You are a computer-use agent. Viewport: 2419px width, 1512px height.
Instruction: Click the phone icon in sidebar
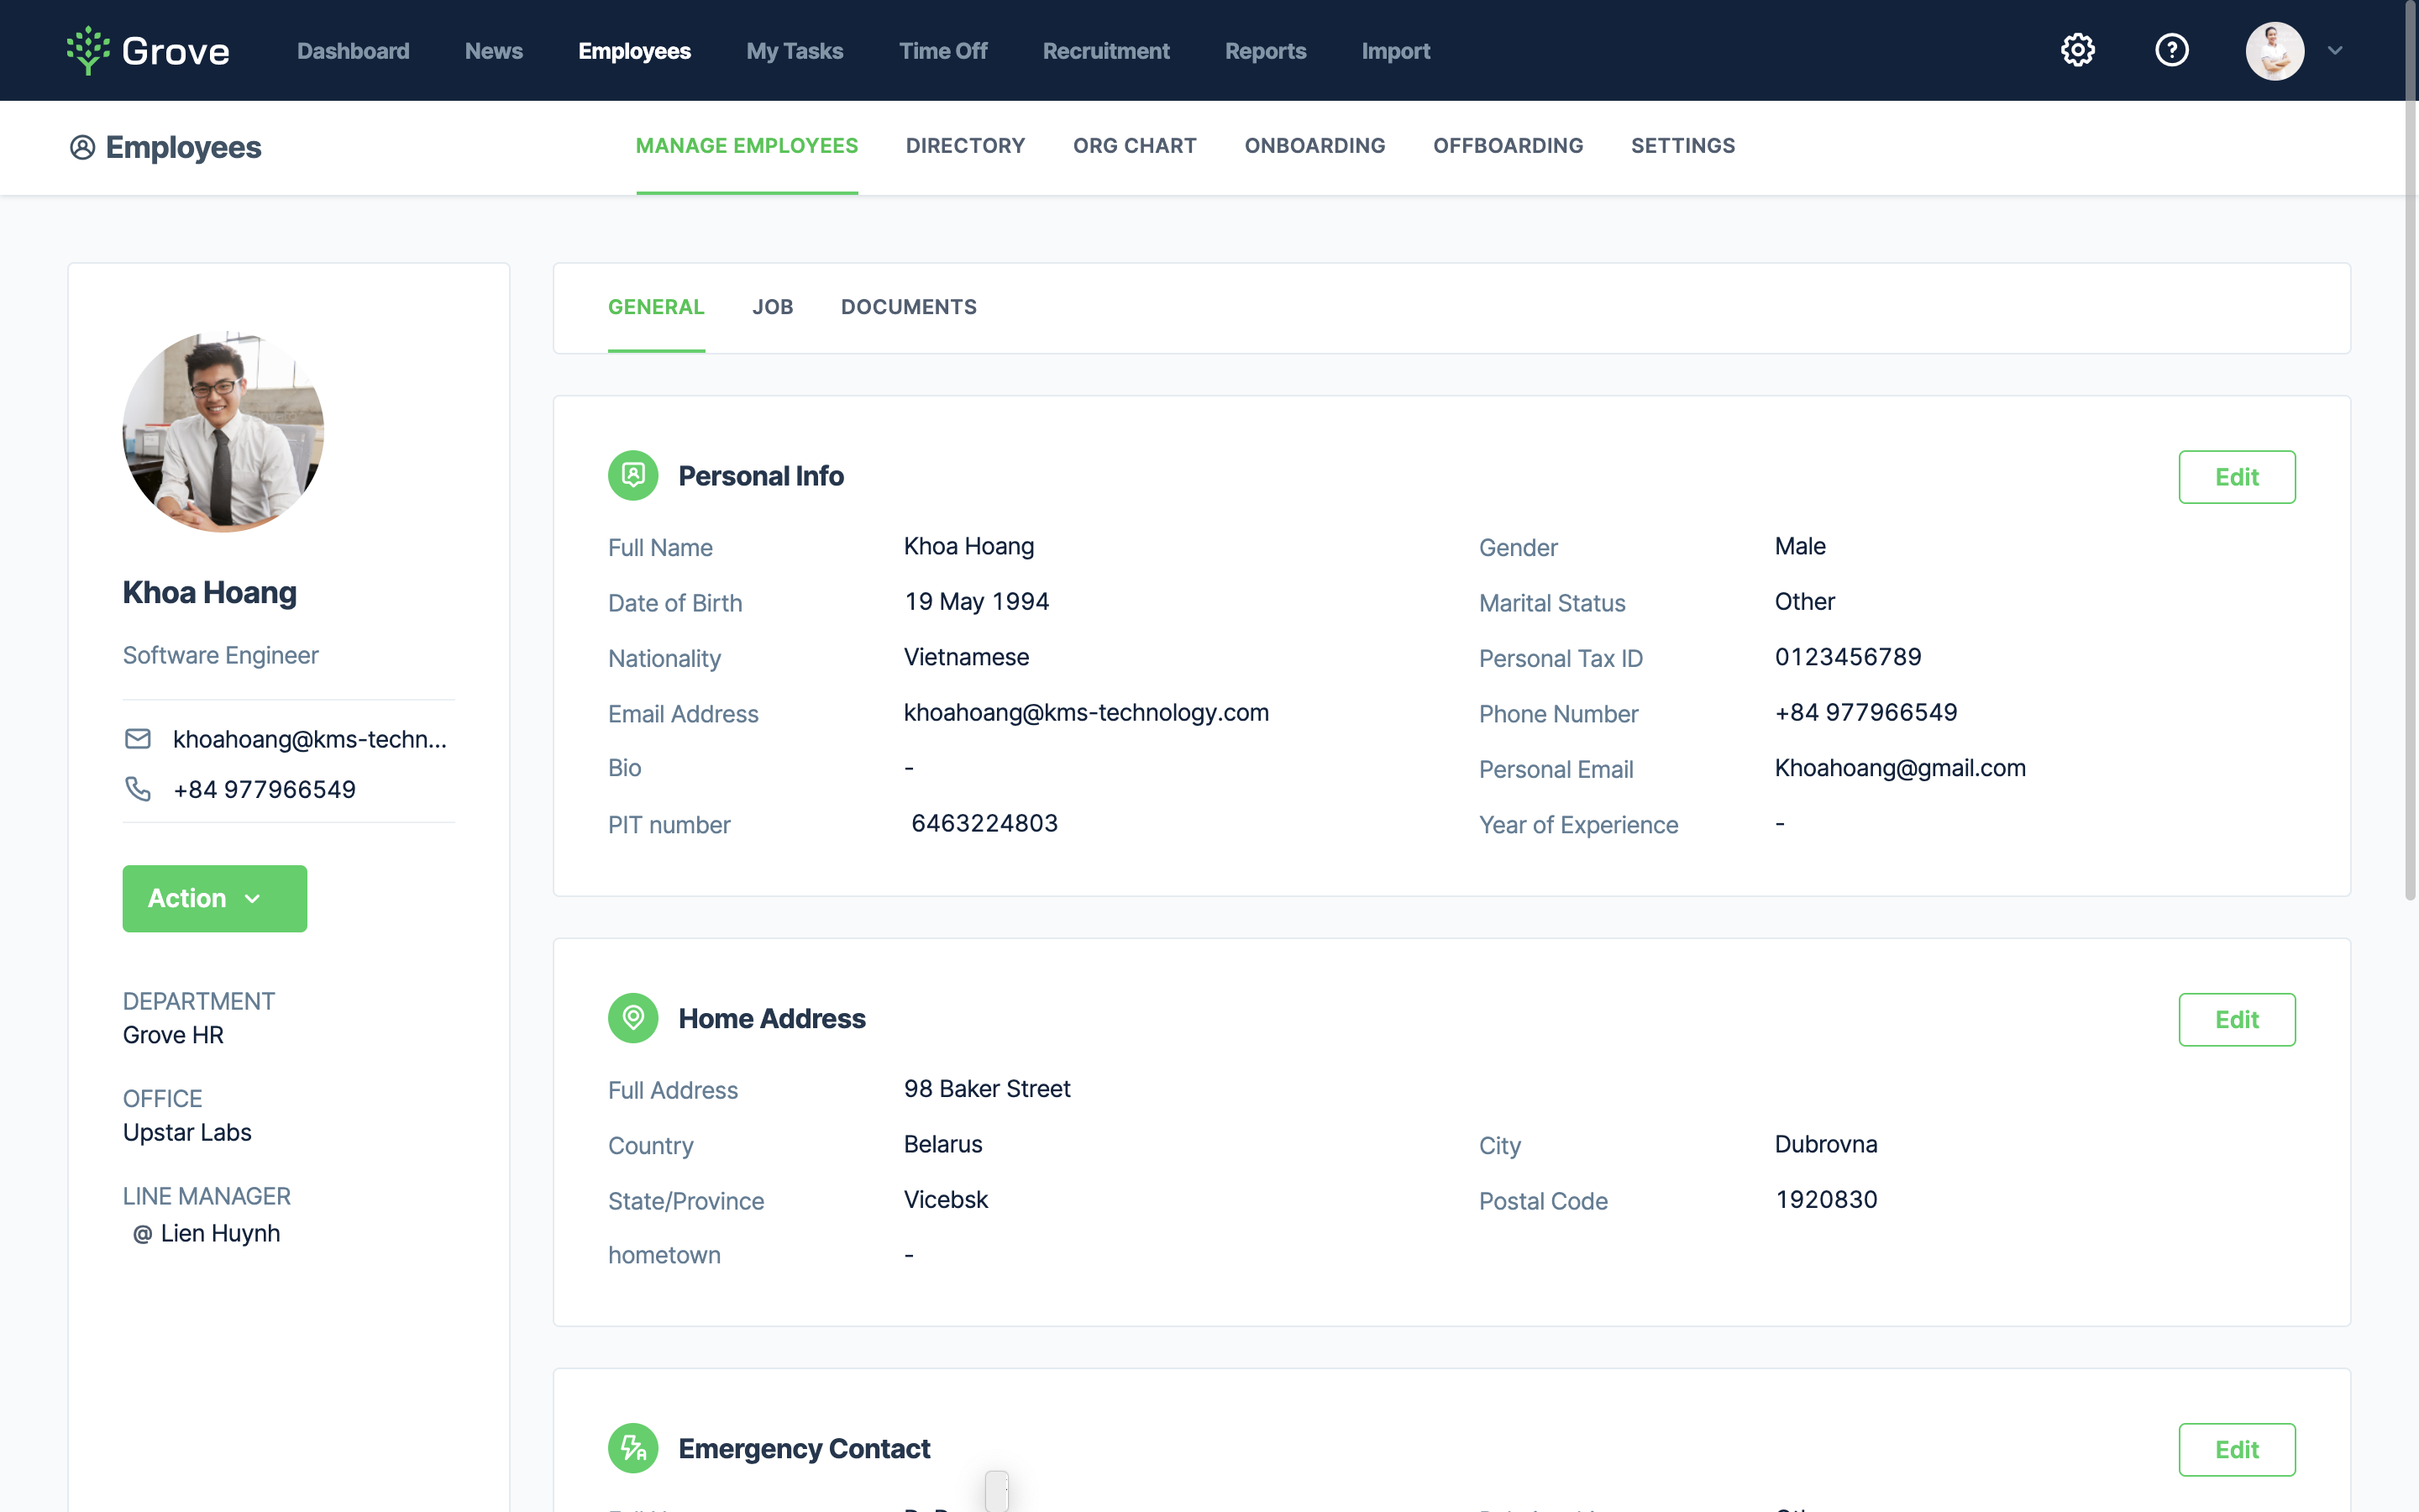pos(138,789)
